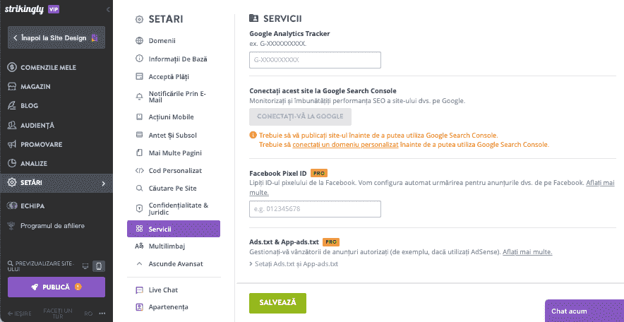Open the RO language selector

tap(88, 314)
